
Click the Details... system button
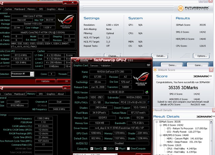(160, 56)
